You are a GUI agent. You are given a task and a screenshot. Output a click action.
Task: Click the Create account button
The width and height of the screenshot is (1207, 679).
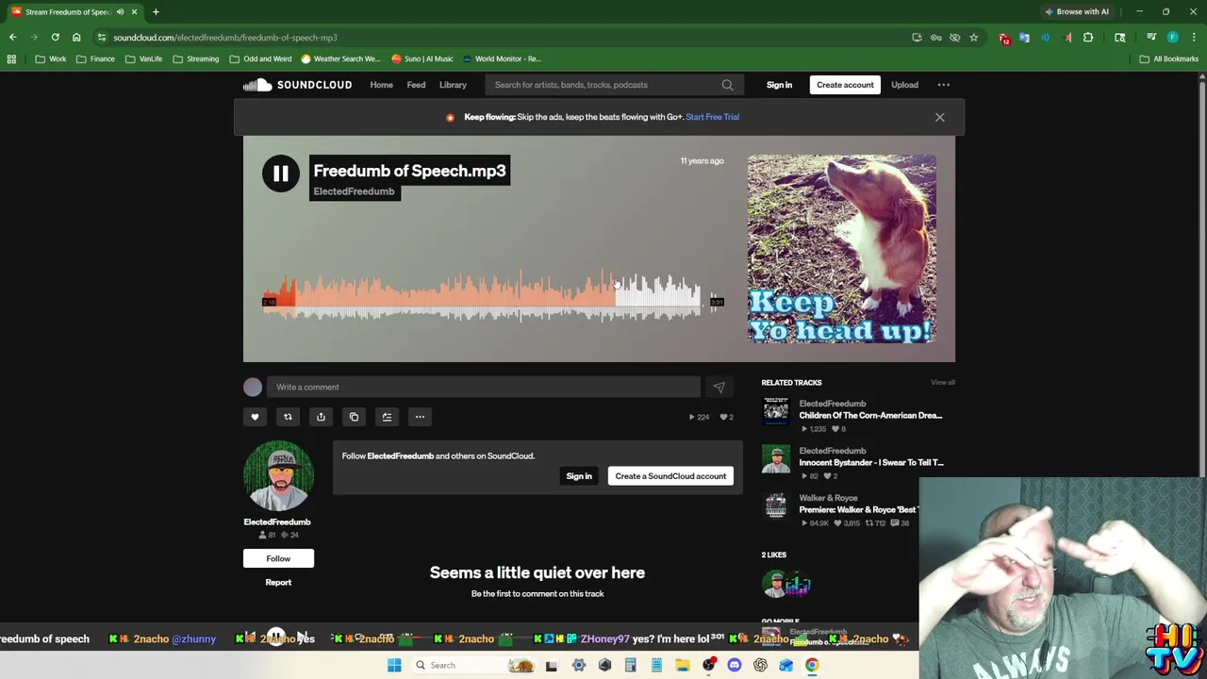(845, 85)
